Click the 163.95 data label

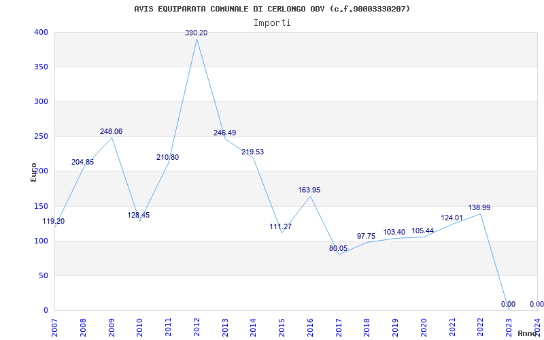(309, 190)
